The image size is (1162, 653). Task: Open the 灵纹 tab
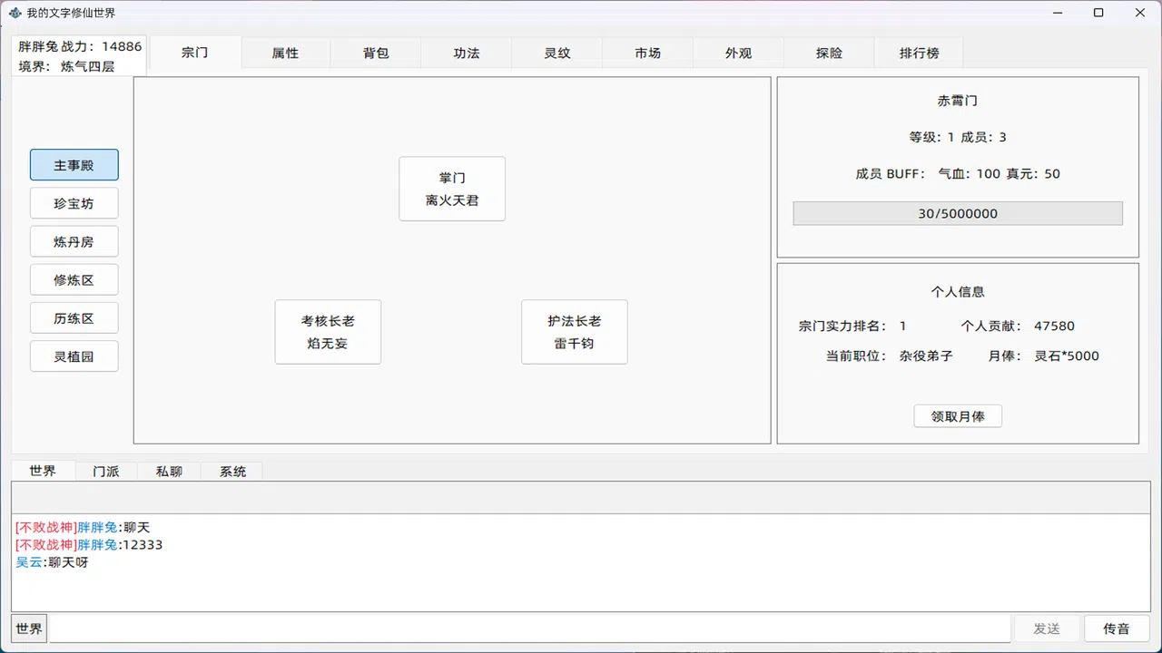(557, 54)
